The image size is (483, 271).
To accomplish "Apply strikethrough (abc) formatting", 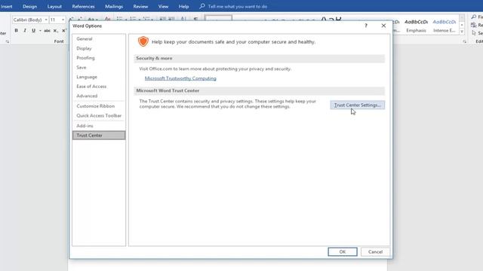I will coord(47,30).
